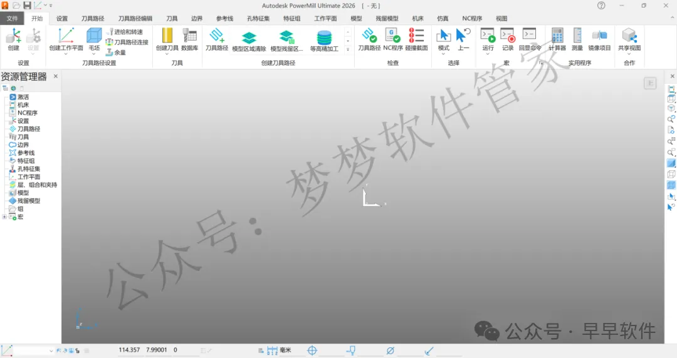Switch to the 刀具路径编辑 ribbon tab
677x358 pixels.
[135, 19]
